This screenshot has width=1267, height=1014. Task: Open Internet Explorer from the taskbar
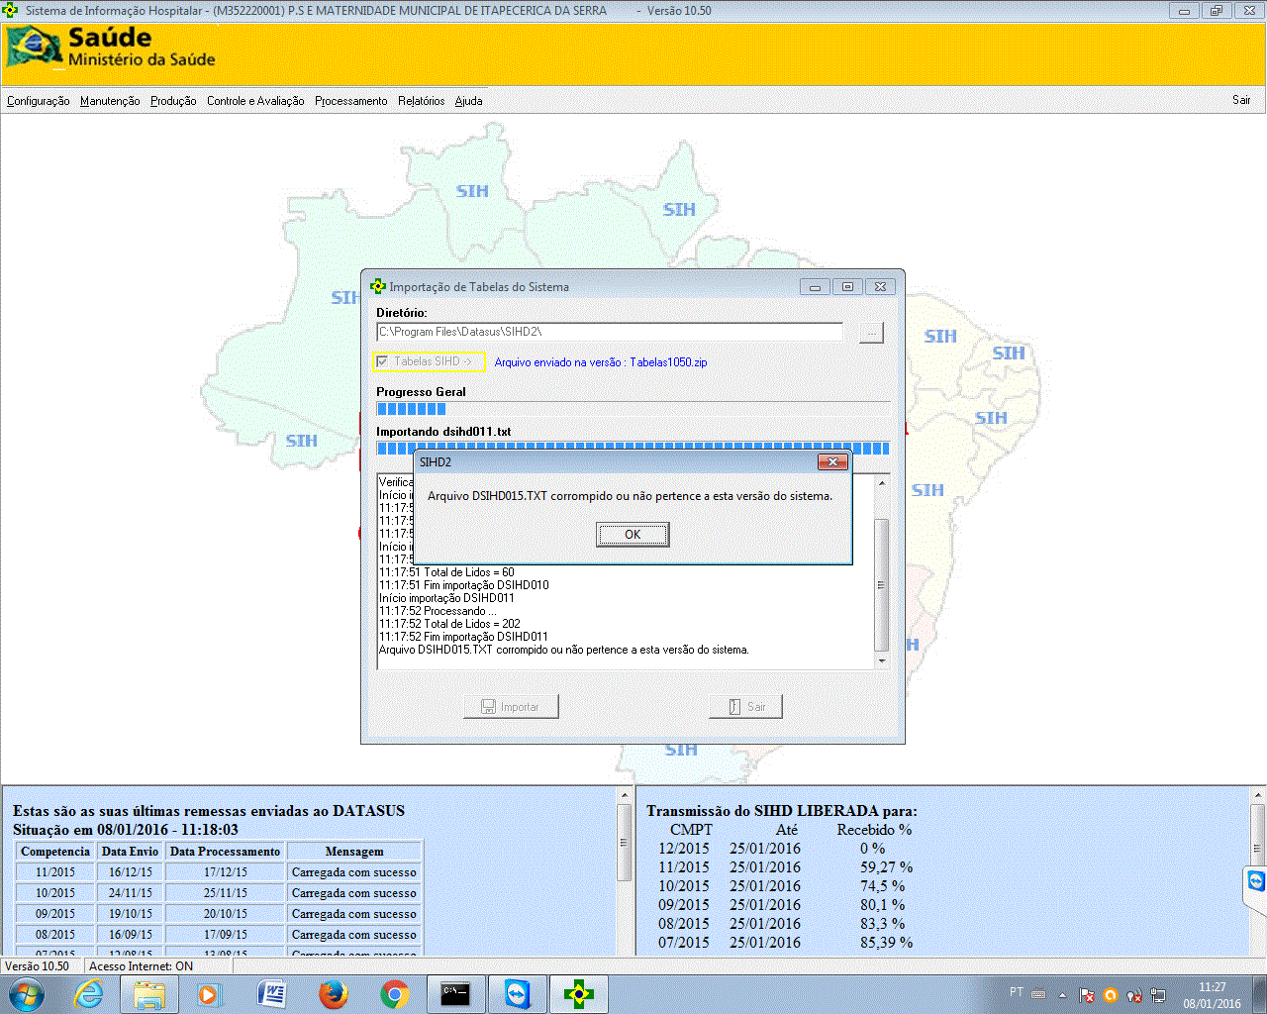[x=89, y=994]
